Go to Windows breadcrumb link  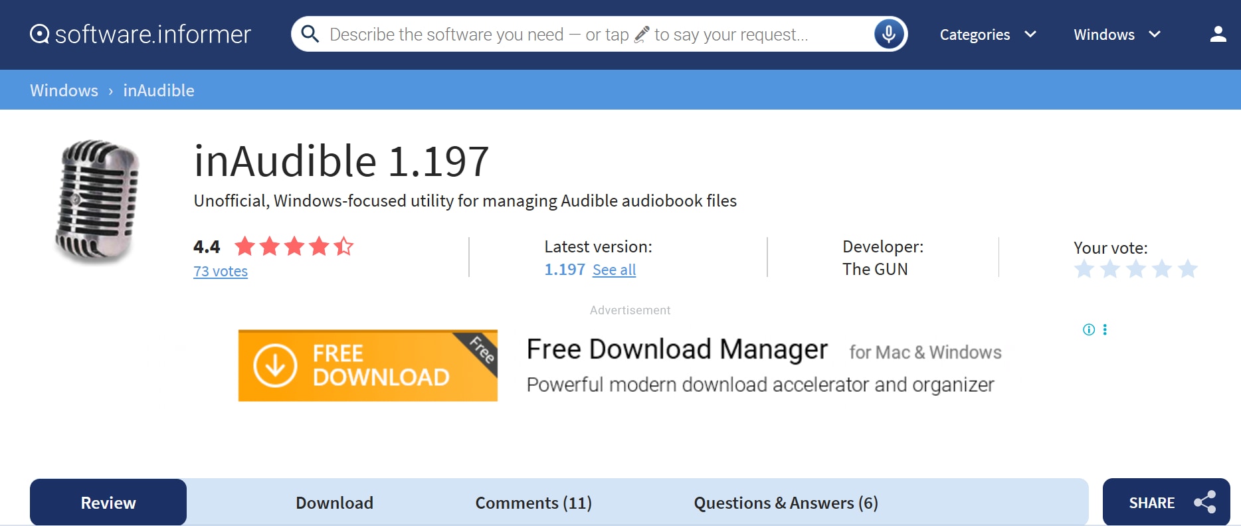64,90
